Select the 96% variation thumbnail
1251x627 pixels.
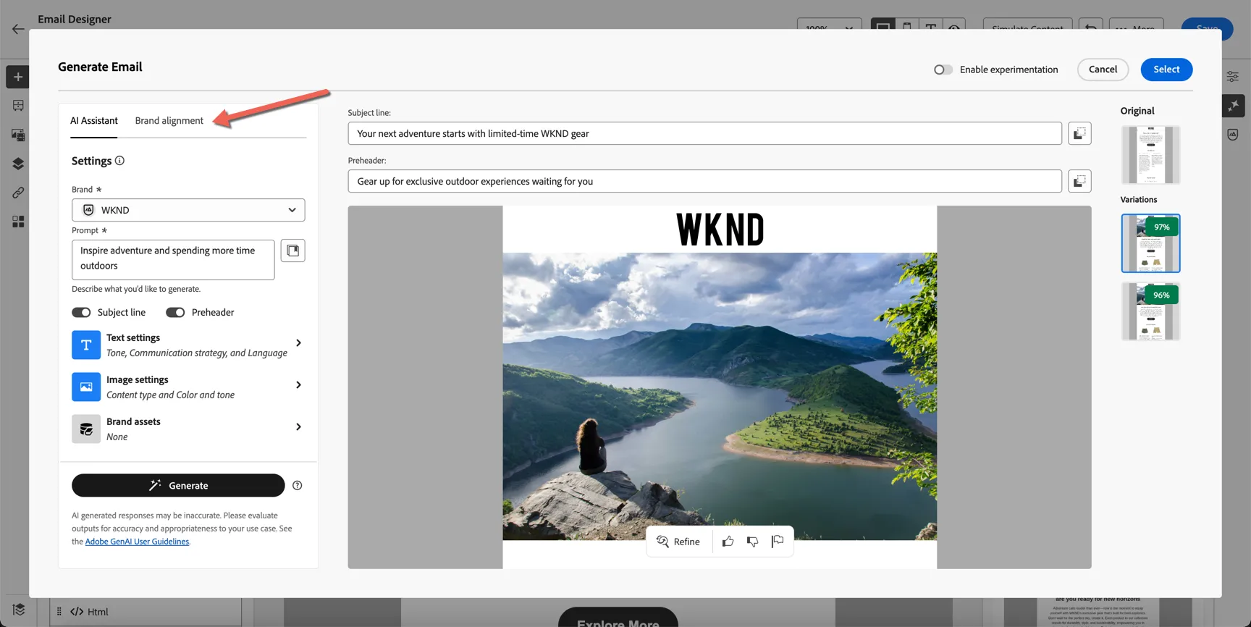(1150, 311)
